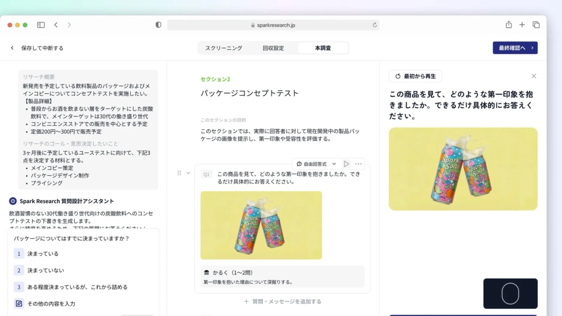Image resolution: width=562 pixels, height=316 pixels.
Task: Click パッケージコンセプトテスト section title
Action: pos(250,93)
